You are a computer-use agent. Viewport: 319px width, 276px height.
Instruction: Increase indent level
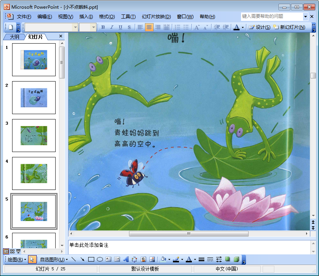[226, 27]
